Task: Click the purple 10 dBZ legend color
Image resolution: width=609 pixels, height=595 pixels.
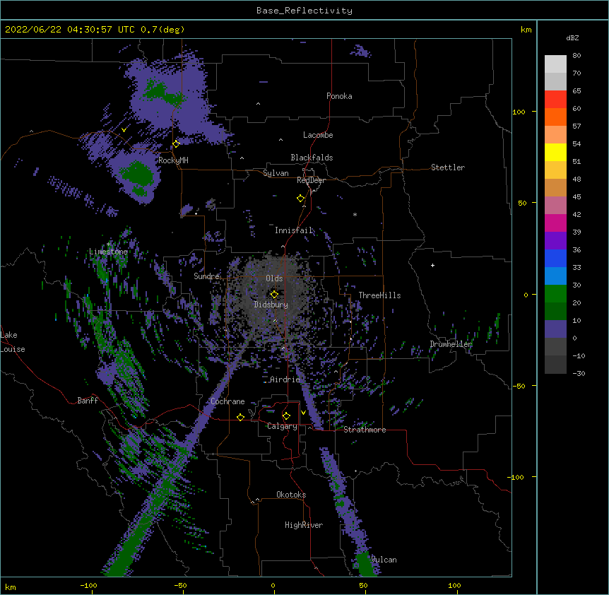Action: 555,329
